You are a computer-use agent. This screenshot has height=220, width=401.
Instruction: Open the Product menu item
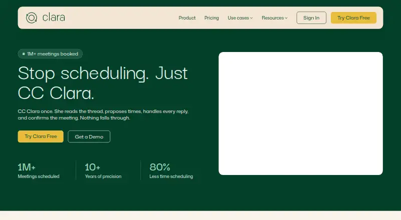pos(187,18)
